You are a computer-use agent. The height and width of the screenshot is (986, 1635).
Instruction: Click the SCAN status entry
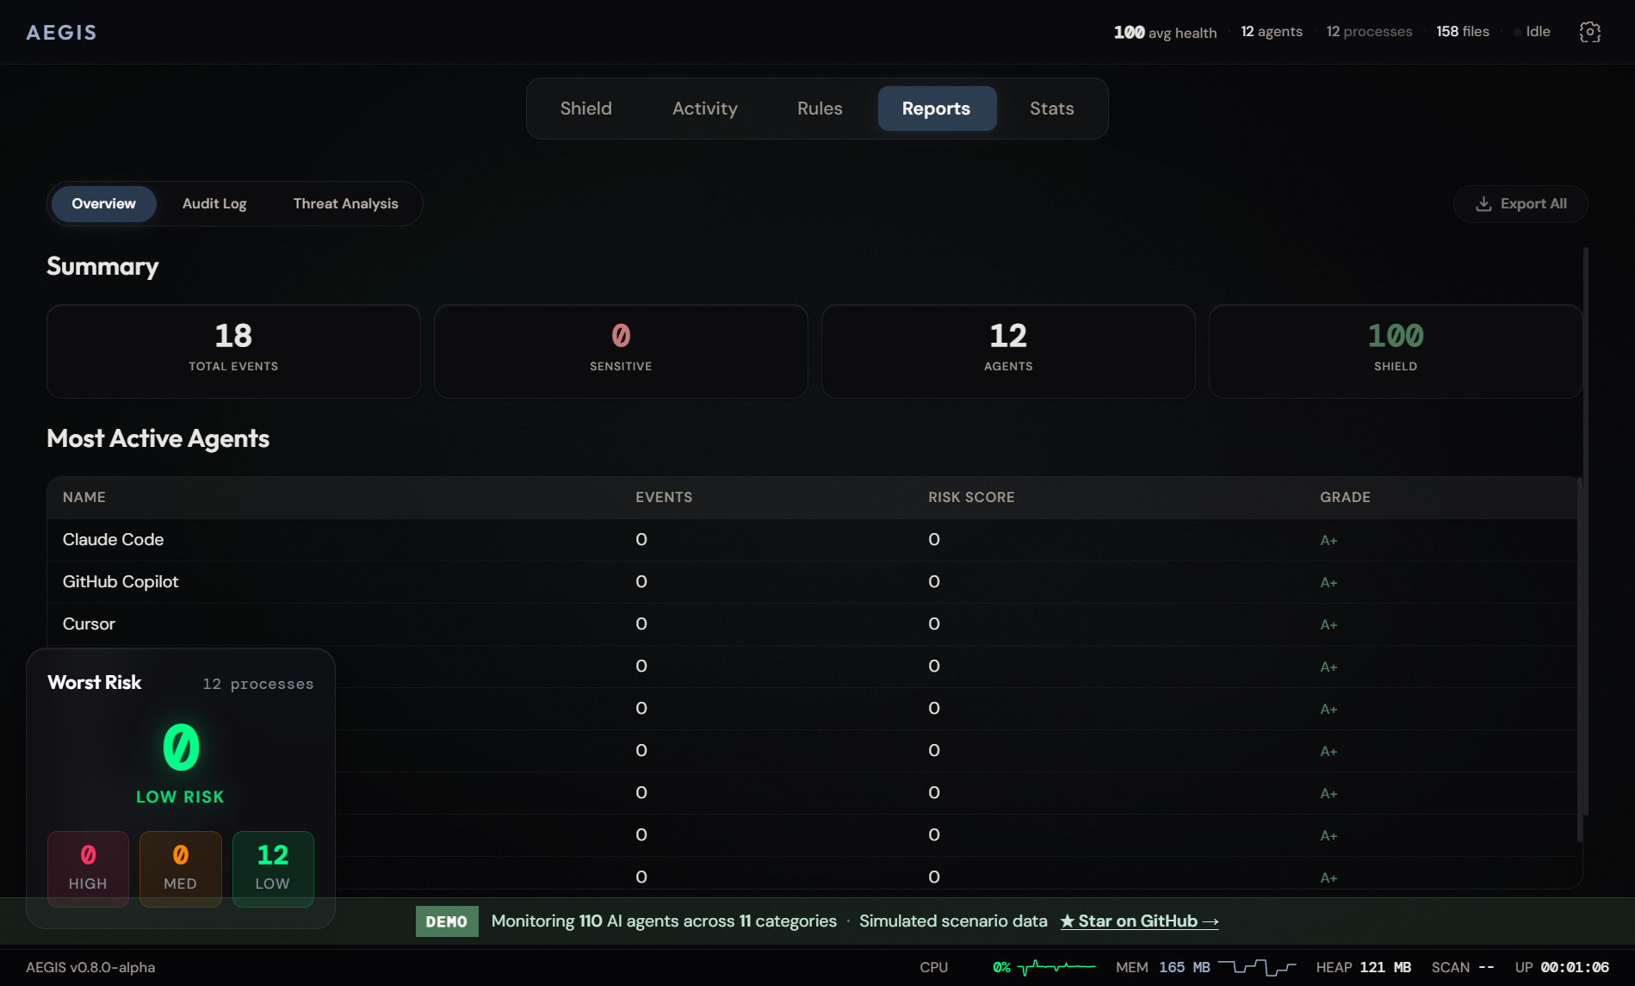[x=1462, y=967]
